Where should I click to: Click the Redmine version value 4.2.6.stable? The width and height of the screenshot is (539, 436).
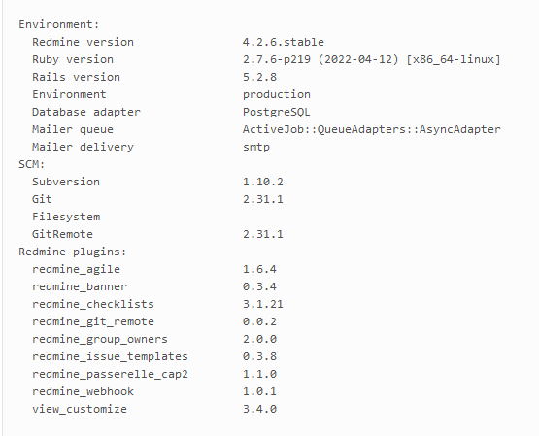click(284, 42)
